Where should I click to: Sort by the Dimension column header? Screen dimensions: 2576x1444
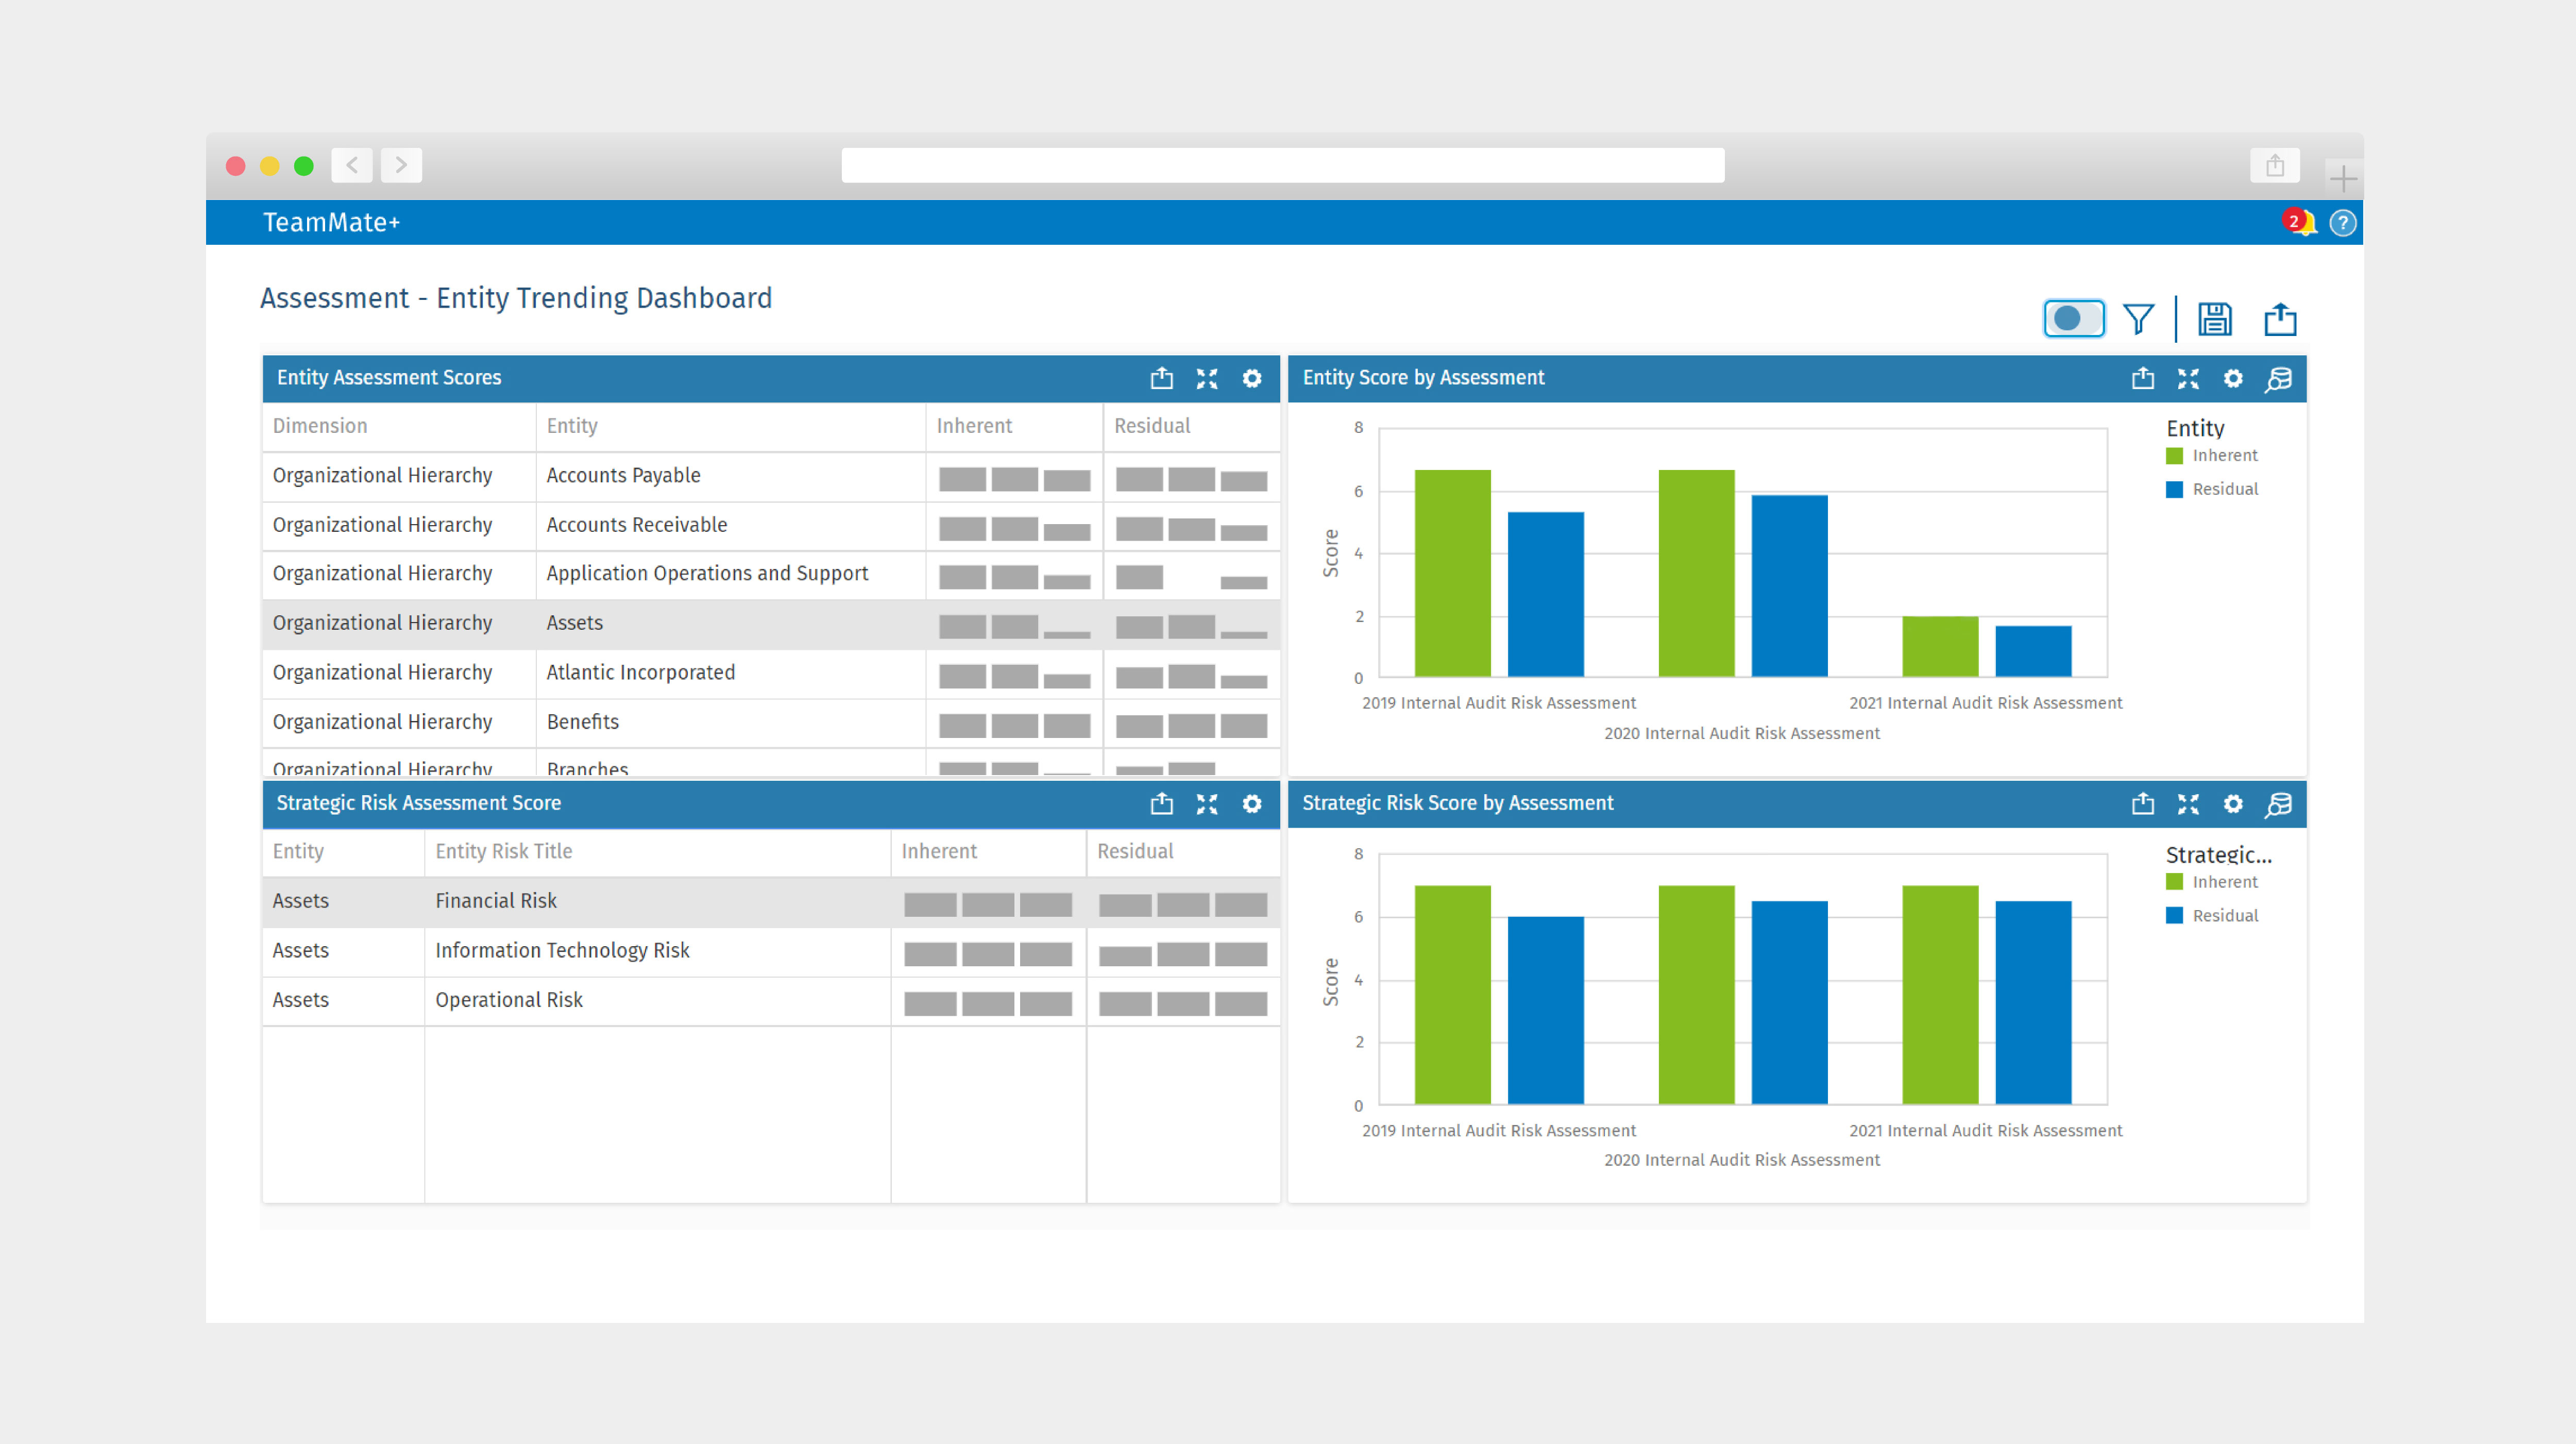(x=320, y=426)
